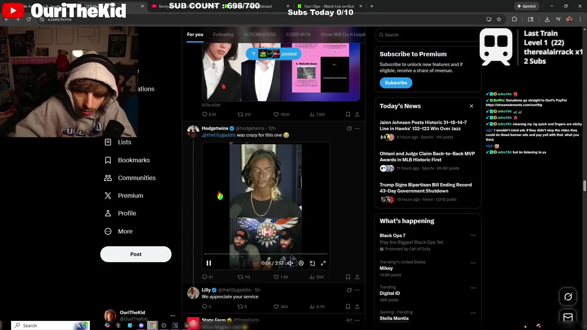
Task: Open more options for Black Ops 7 trend
Action: click(473, 236)
